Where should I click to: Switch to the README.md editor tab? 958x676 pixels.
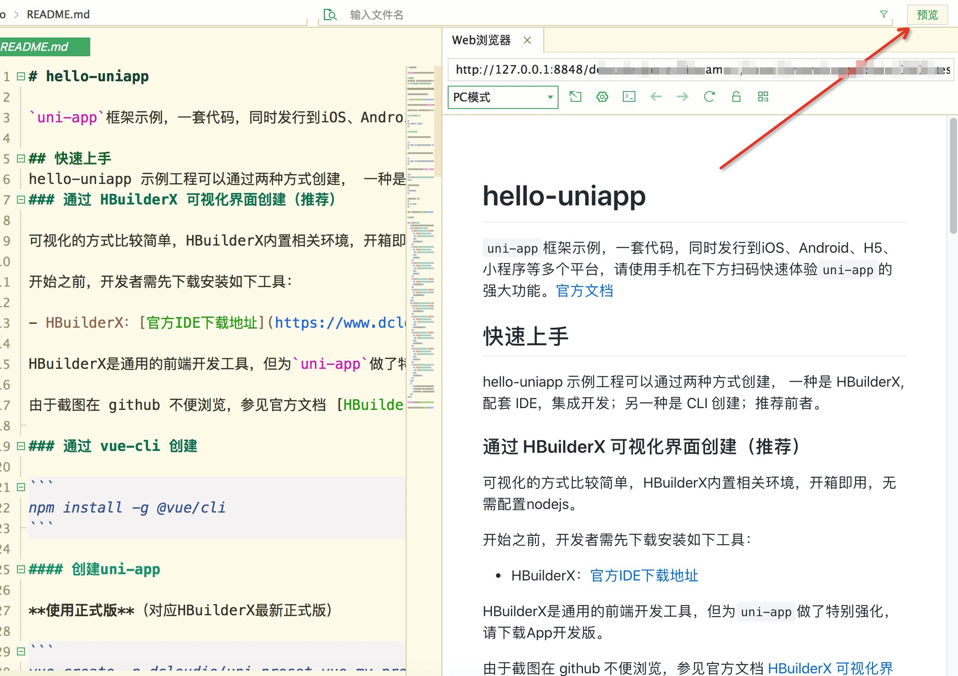tap(40, 47)
